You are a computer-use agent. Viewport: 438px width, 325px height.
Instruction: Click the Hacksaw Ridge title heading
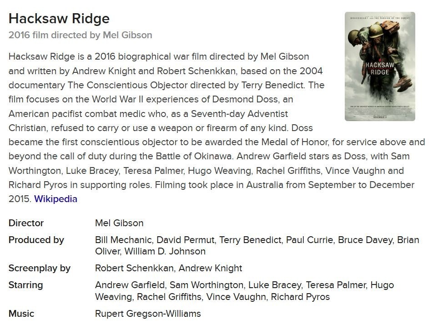[x=59, y=19]
